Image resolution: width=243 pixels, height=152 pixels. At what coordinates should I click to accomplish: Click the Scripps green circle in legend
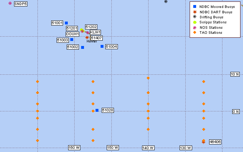(x=195, y=22)
